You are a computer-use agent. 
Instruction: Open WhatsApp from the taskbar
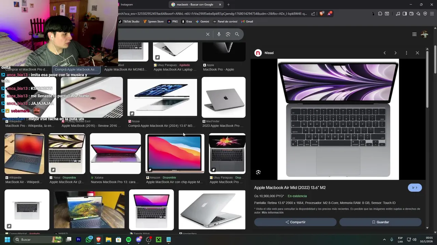(x=89, y=240)
